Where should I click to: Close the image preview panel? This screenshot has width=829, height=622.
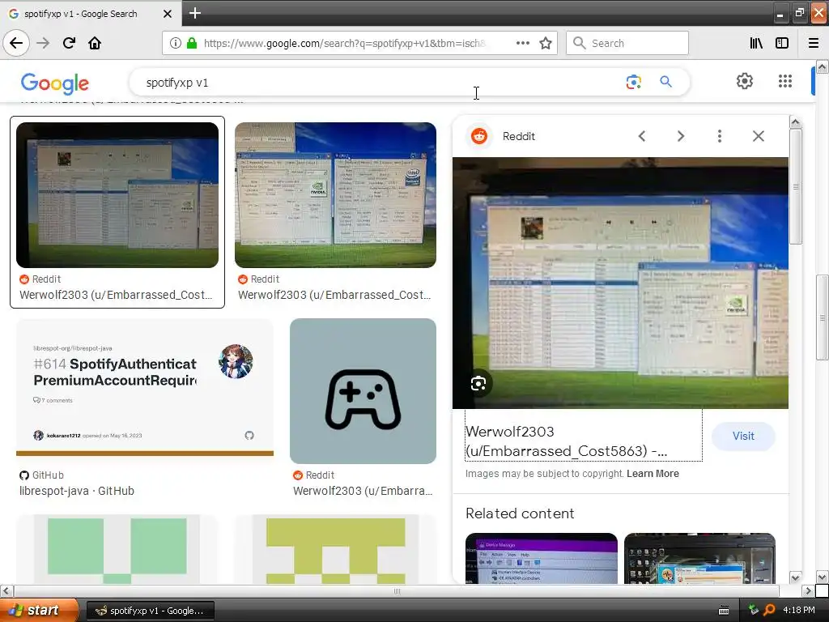(x=758, y=136)
